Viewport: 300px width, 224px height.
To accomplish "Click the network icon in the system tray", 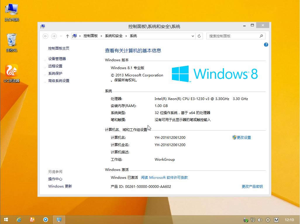I will click(253, 220).
